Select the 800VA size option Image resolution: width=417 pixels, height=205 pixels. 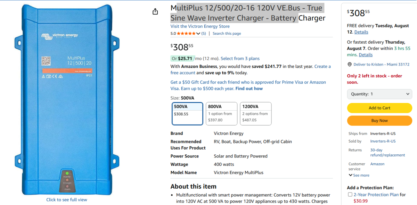(x=221, y=113)
